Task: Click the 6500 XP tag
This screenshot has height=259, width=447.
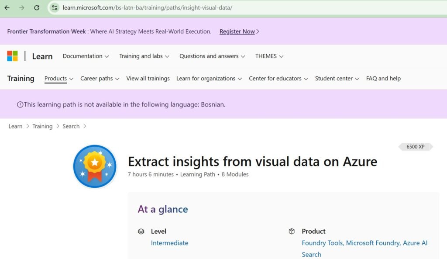Action: pyautogui.click(x=416, y=147)
